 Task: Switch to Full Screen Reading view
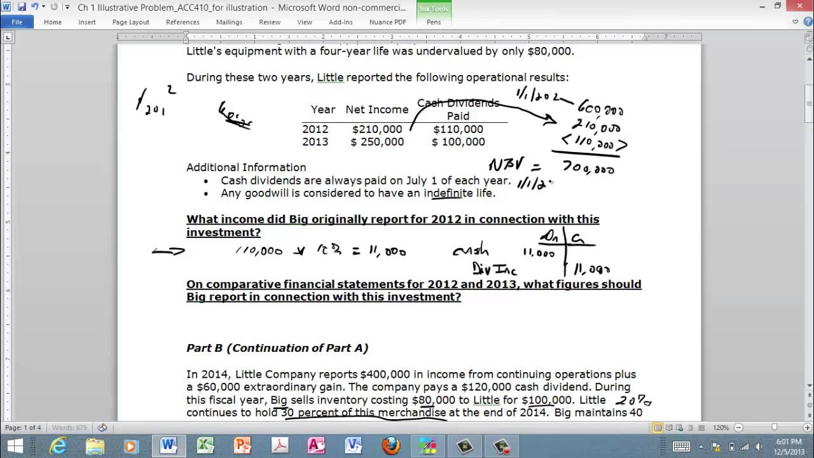click(x=670, y=427)
